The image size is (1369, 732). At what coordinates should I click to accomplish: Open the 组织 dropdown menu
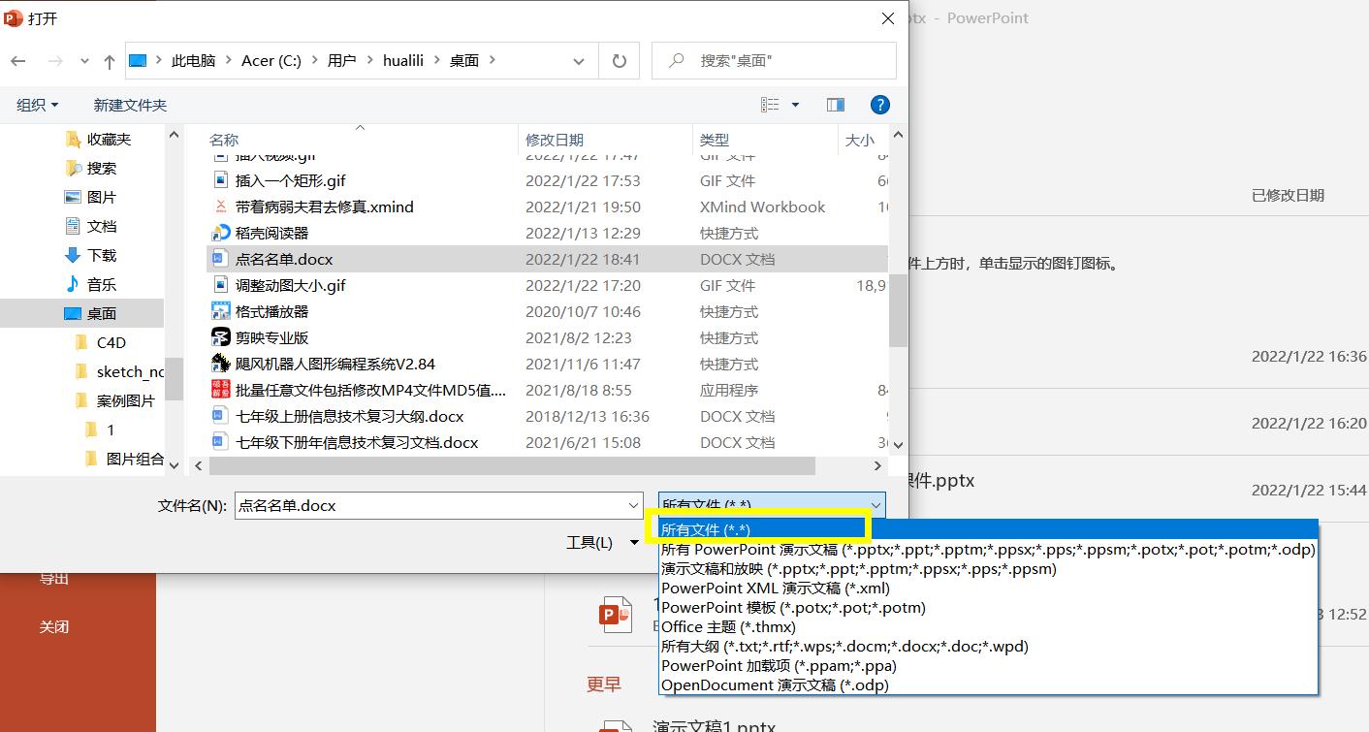[x=36, y=105]
